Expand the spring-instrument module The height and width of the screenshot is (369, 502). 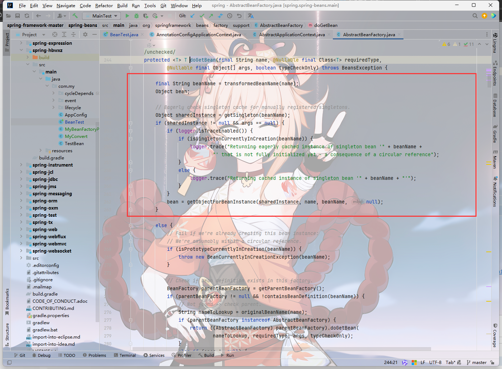21,165
